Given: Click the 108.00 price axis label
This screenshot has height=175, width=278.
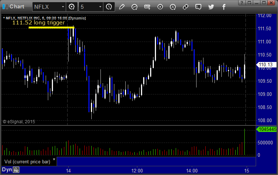Looking at the screenshot, I should (264, 121).
